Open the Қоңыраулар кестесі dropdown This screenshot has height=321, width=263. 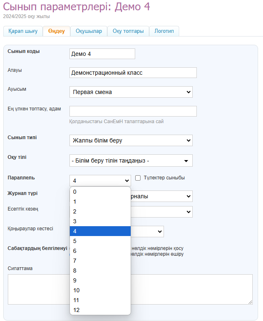148,232
